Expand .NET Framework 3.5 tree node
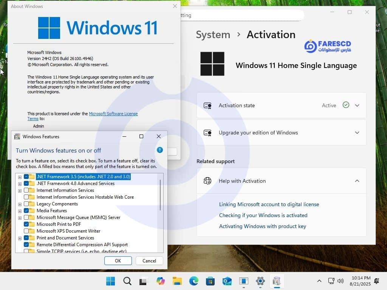This screenshot has width=387, height=290. pyautogui.click(x=20, y=177)
